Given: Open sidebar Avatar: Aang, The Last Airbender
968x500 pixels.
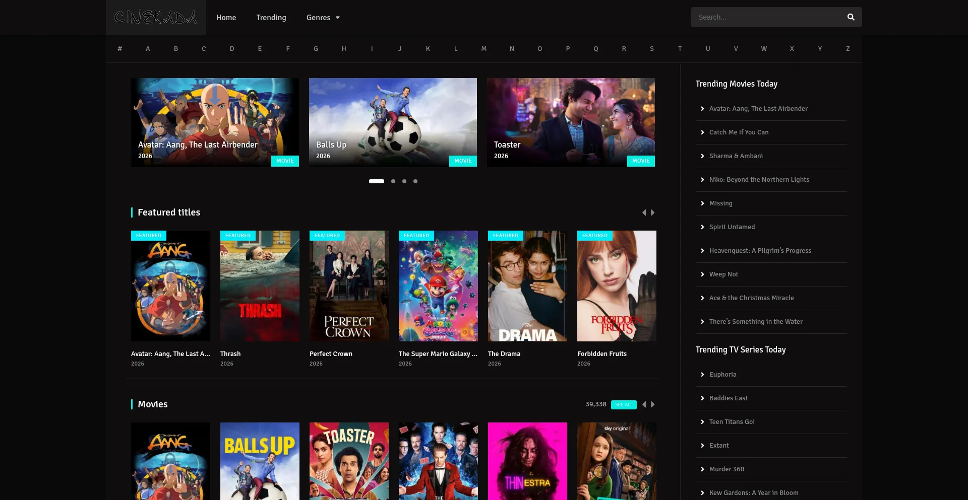Looking at the screenshot, I should pyautogui.click(x=758, y=109).
